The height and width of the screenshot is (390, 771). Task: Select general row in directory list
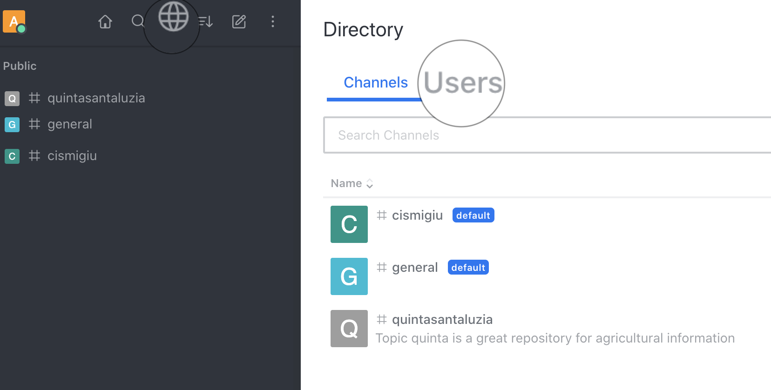coord(414,268)
